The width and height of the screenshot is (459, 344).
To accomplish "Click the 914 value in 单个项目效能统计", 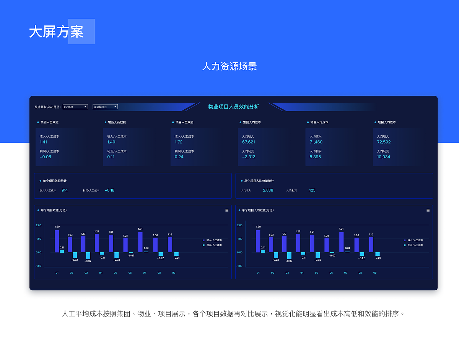I will point(65,190).
